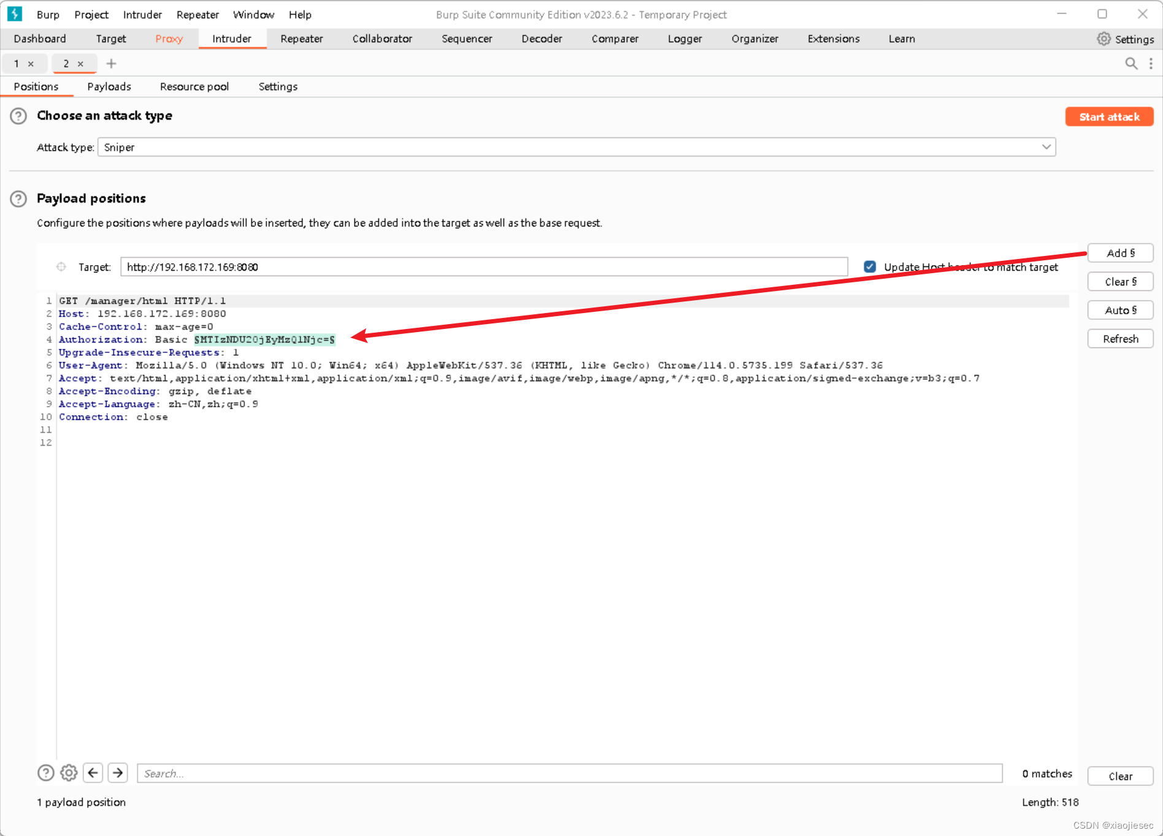Open Settings via the gear icon
Viewport: 1163px width, 836px height.
[1104, 38]
